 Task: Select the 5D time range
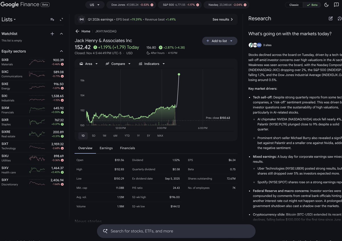tap(93, 136)
